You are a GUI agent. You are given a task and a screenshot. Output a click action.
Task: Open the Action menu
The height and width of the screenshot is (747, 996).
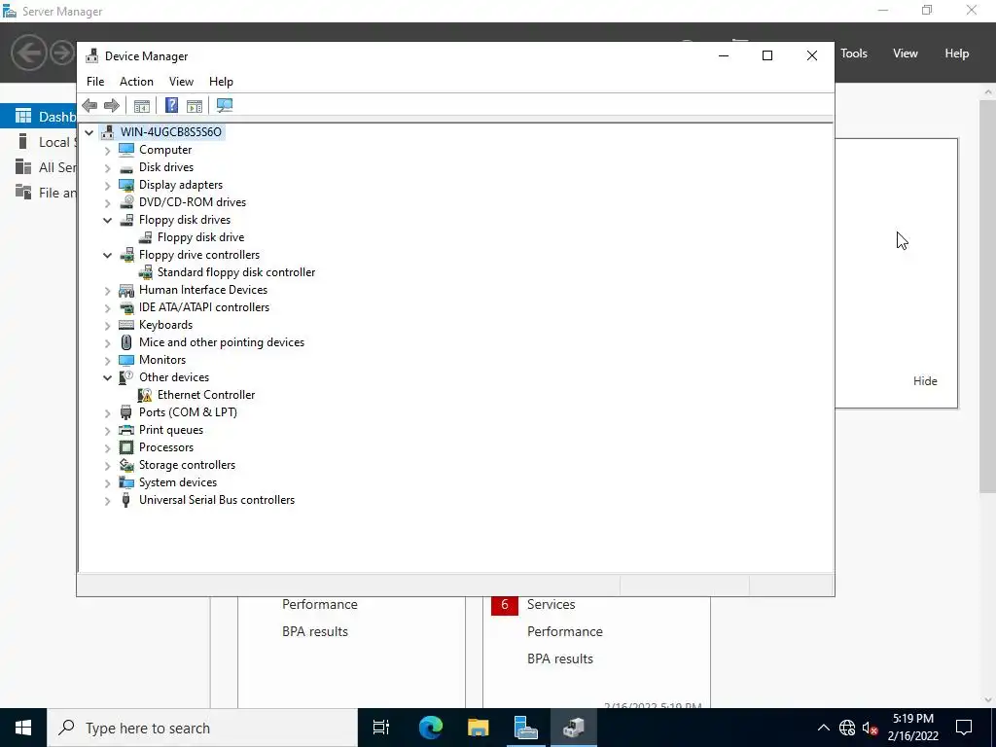136,82
